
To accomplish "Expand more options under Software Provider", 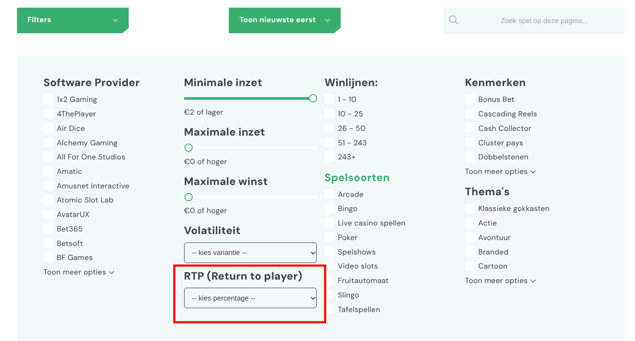I will coord(79,272).
